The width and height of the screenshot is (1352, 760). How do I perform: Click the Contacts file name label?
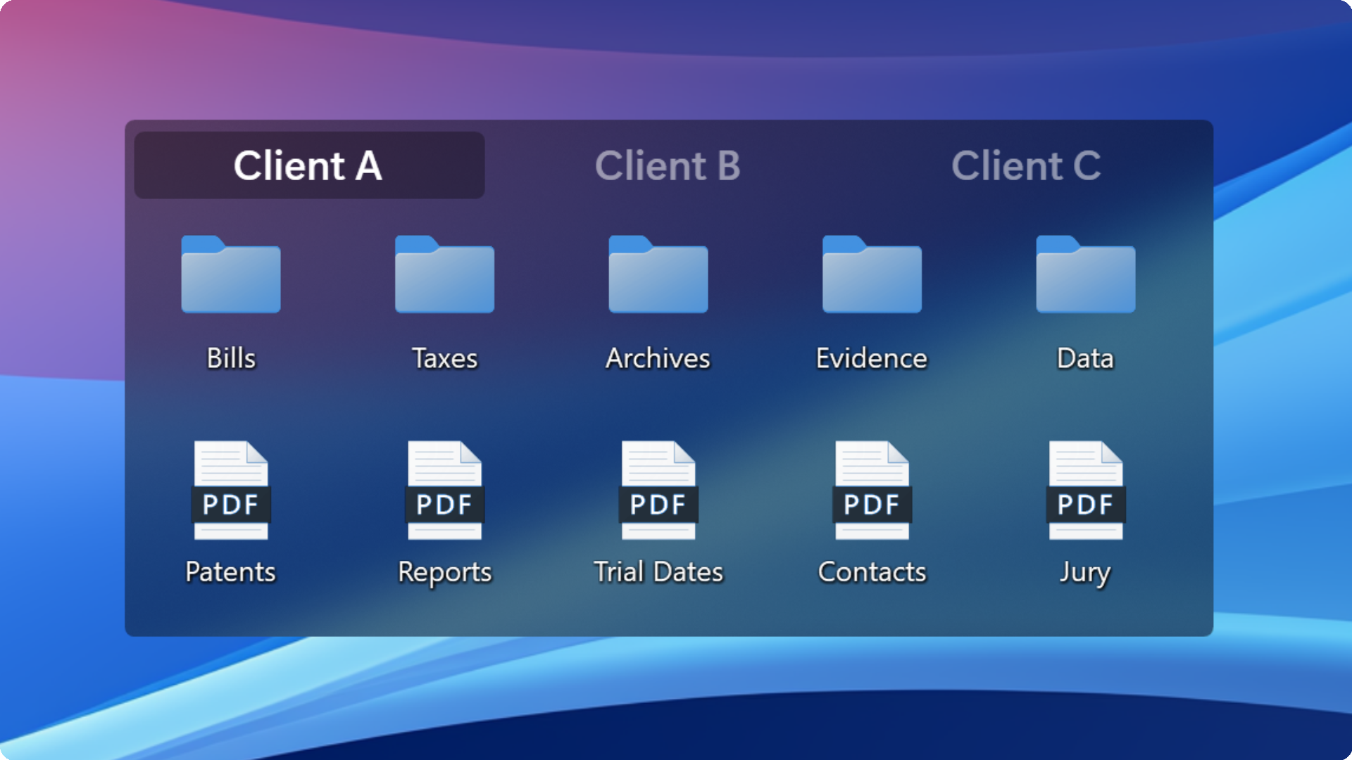872,571
